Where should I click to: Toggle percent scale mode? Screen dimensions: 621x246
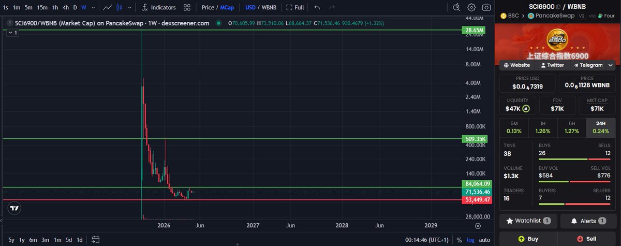pyautogui.click(x=459, y=240)
